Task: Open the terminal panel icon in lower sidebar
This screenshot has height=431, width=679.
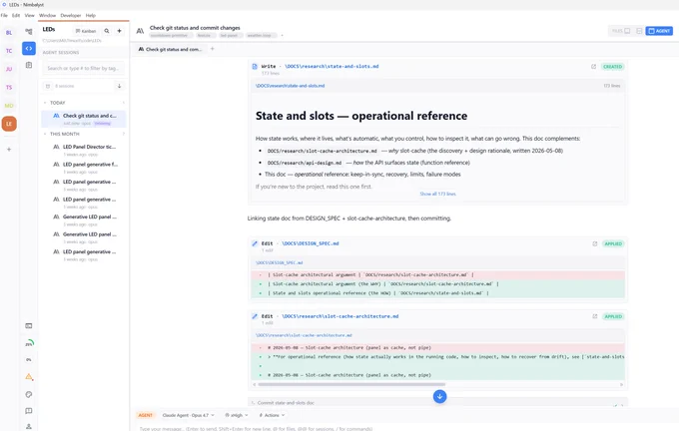Action: coord(29,326)
